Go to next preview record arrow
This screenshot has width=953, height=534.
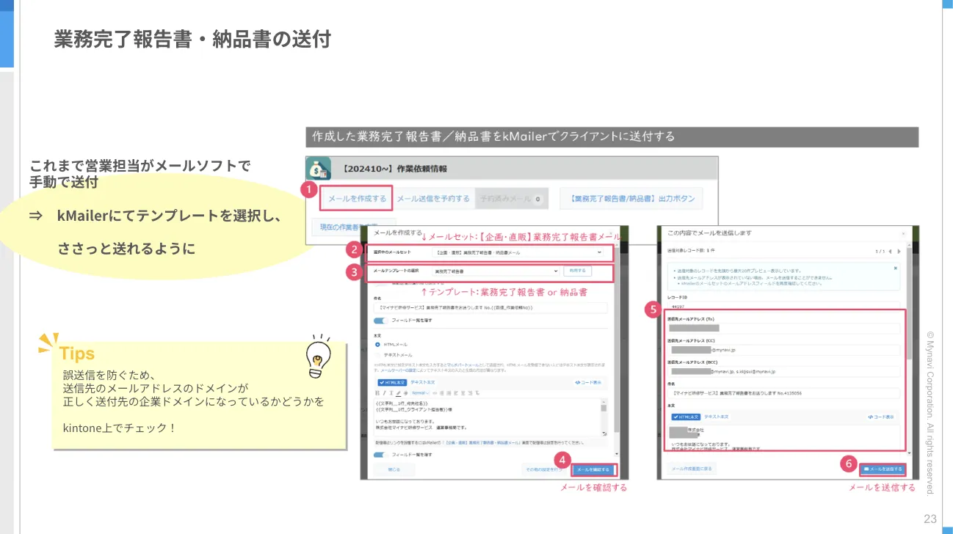pos(899,251)
